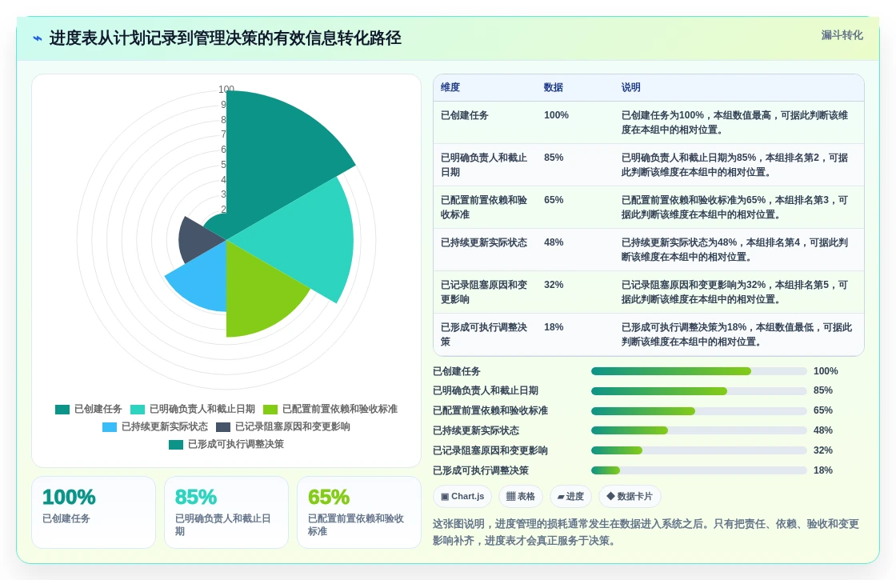
Task: Toggle legend swatch for 已形成可执行调整决策
Action: [x=176, y=445]
